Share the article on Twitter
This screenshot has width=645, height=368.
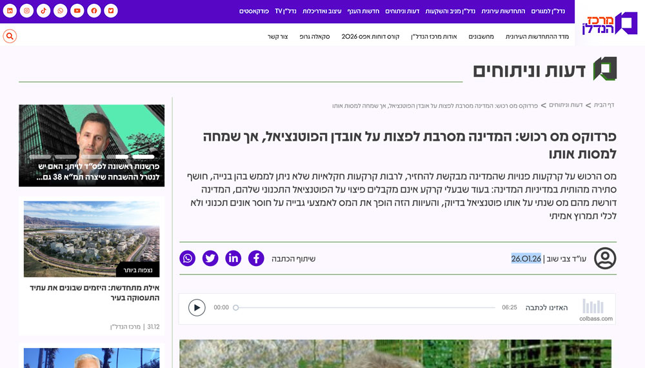(x=210, y=258)
